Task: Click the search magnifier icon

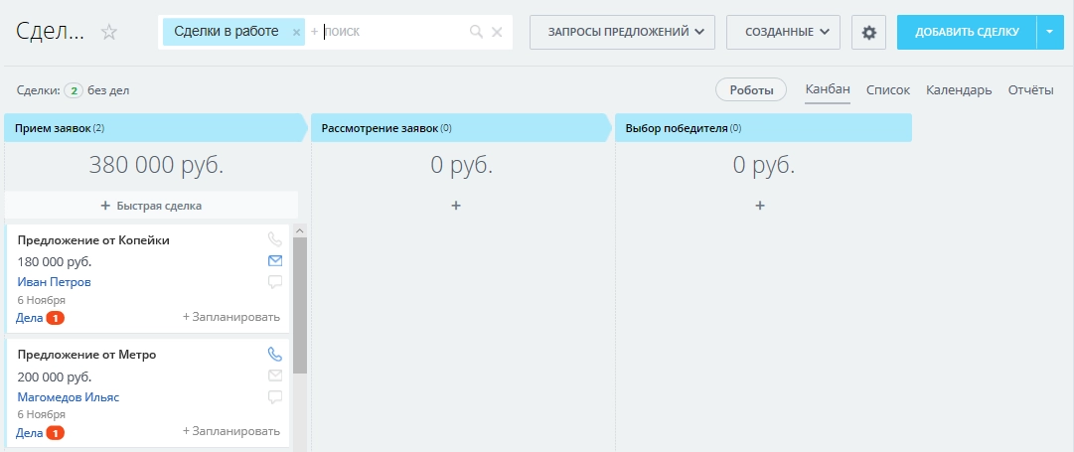Action: pyautogui.click(x=477, y=32)
